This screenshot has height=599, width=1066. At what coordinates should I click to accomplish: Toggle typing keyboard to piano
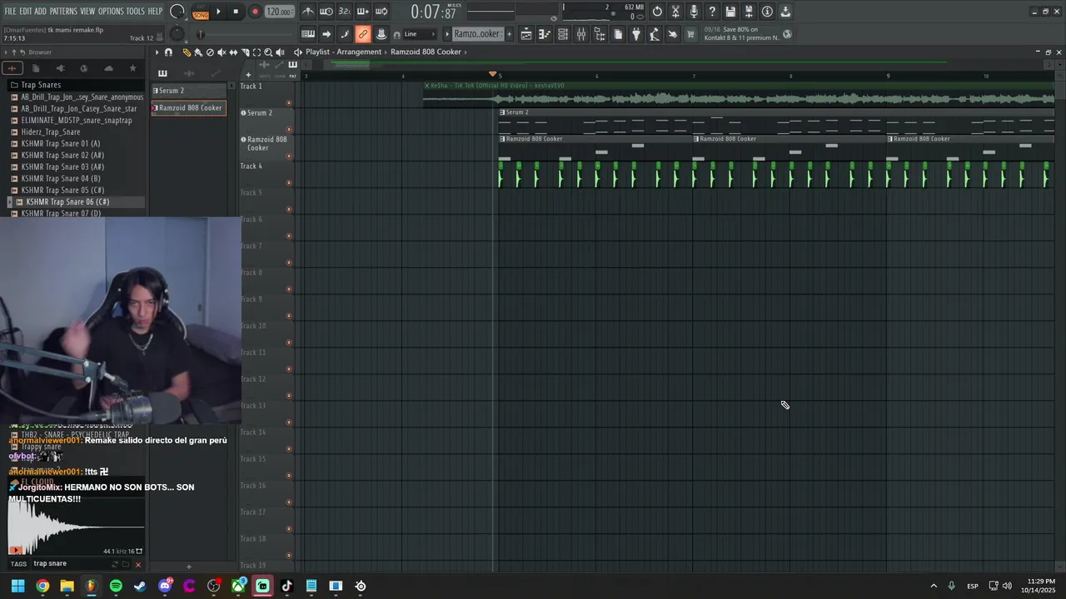click(308, 34)
